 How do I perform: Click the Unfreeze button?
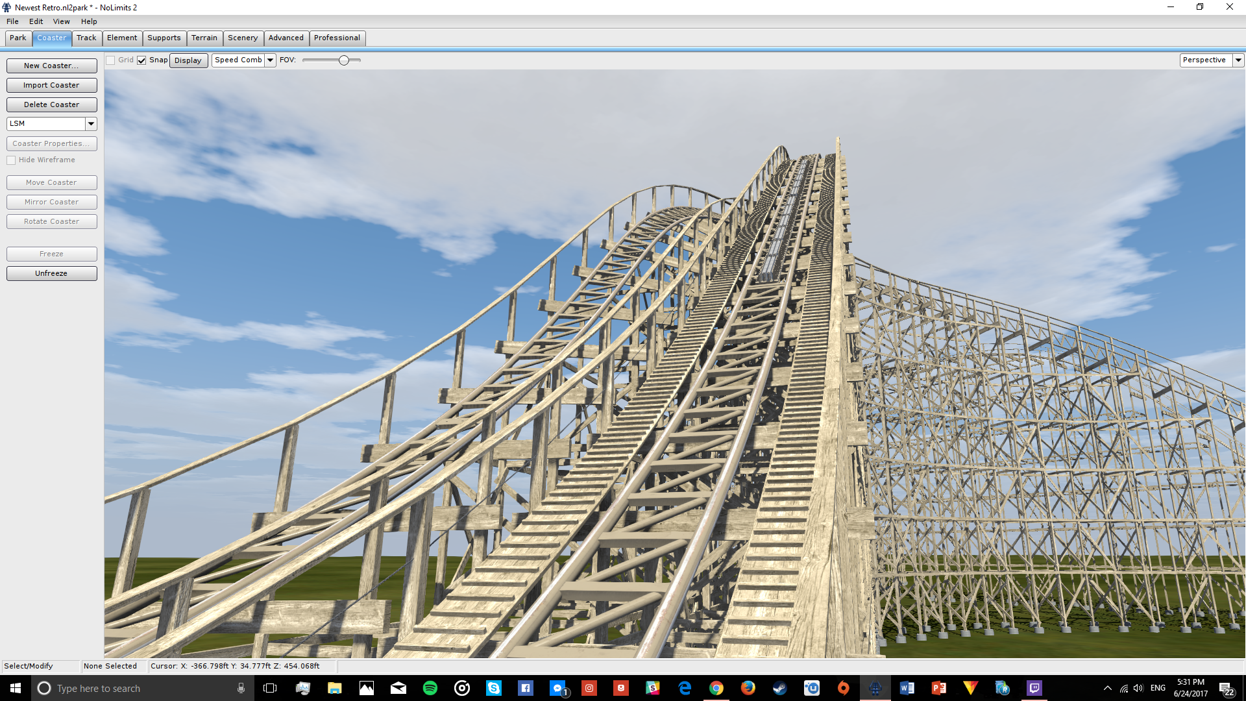click(x=51, y=274)
